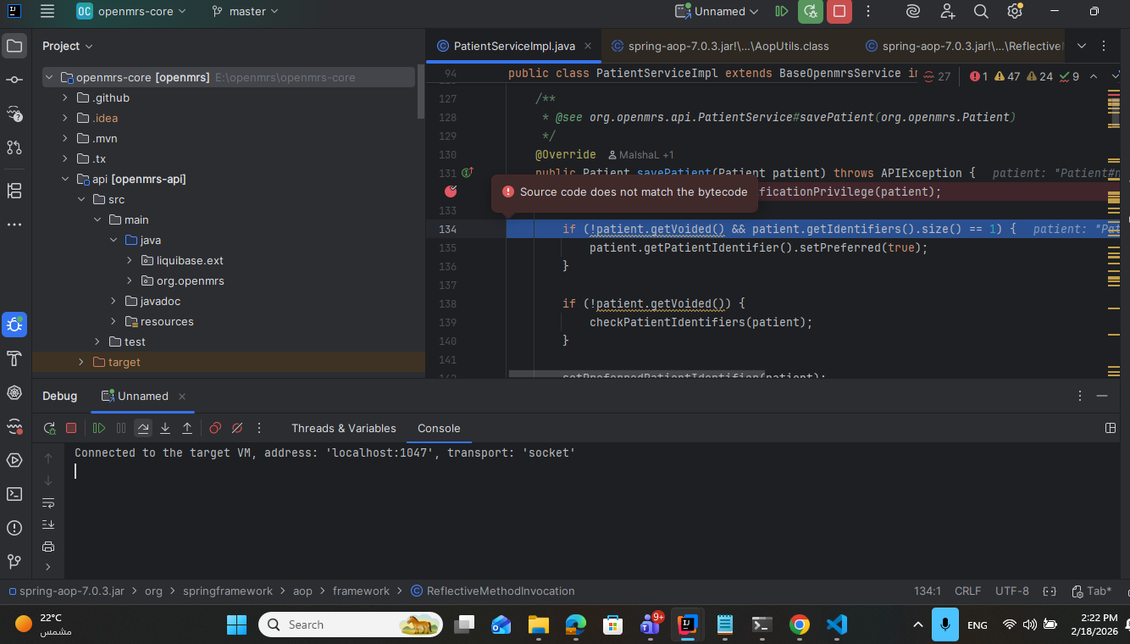Click ReflectiveMethodInvocation in the breadcrumb bar
This screenshot has height=644, width=1130.
(500, 591)
